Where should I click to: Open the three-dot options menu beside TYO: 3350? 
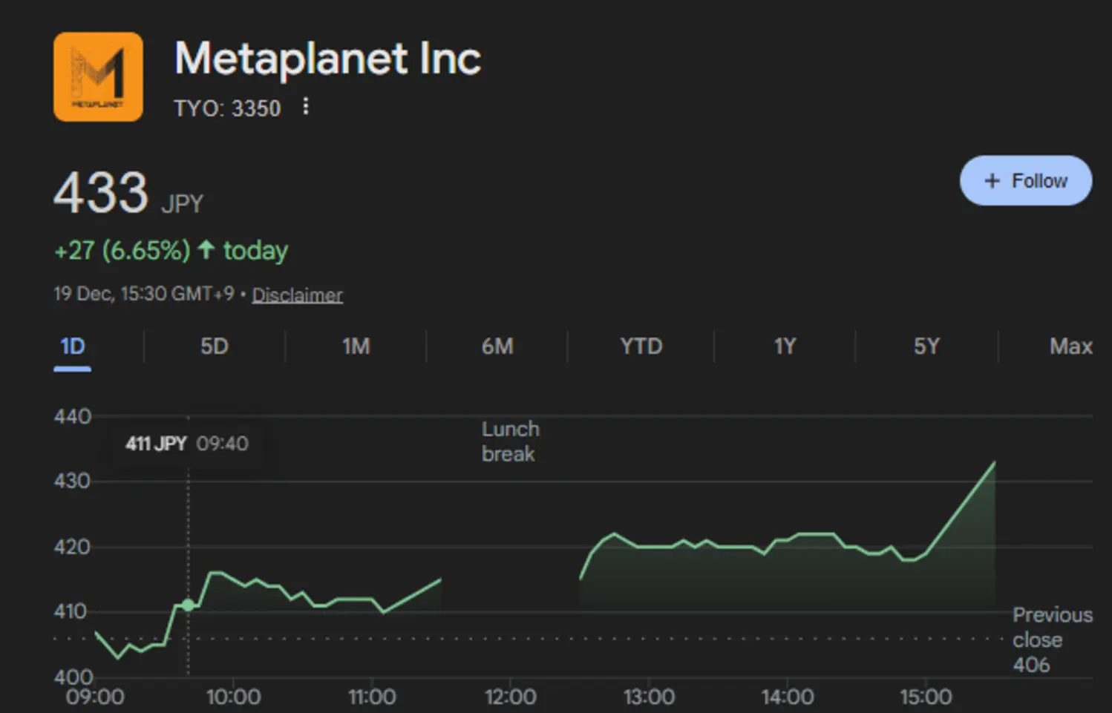[x=305, y=106]
